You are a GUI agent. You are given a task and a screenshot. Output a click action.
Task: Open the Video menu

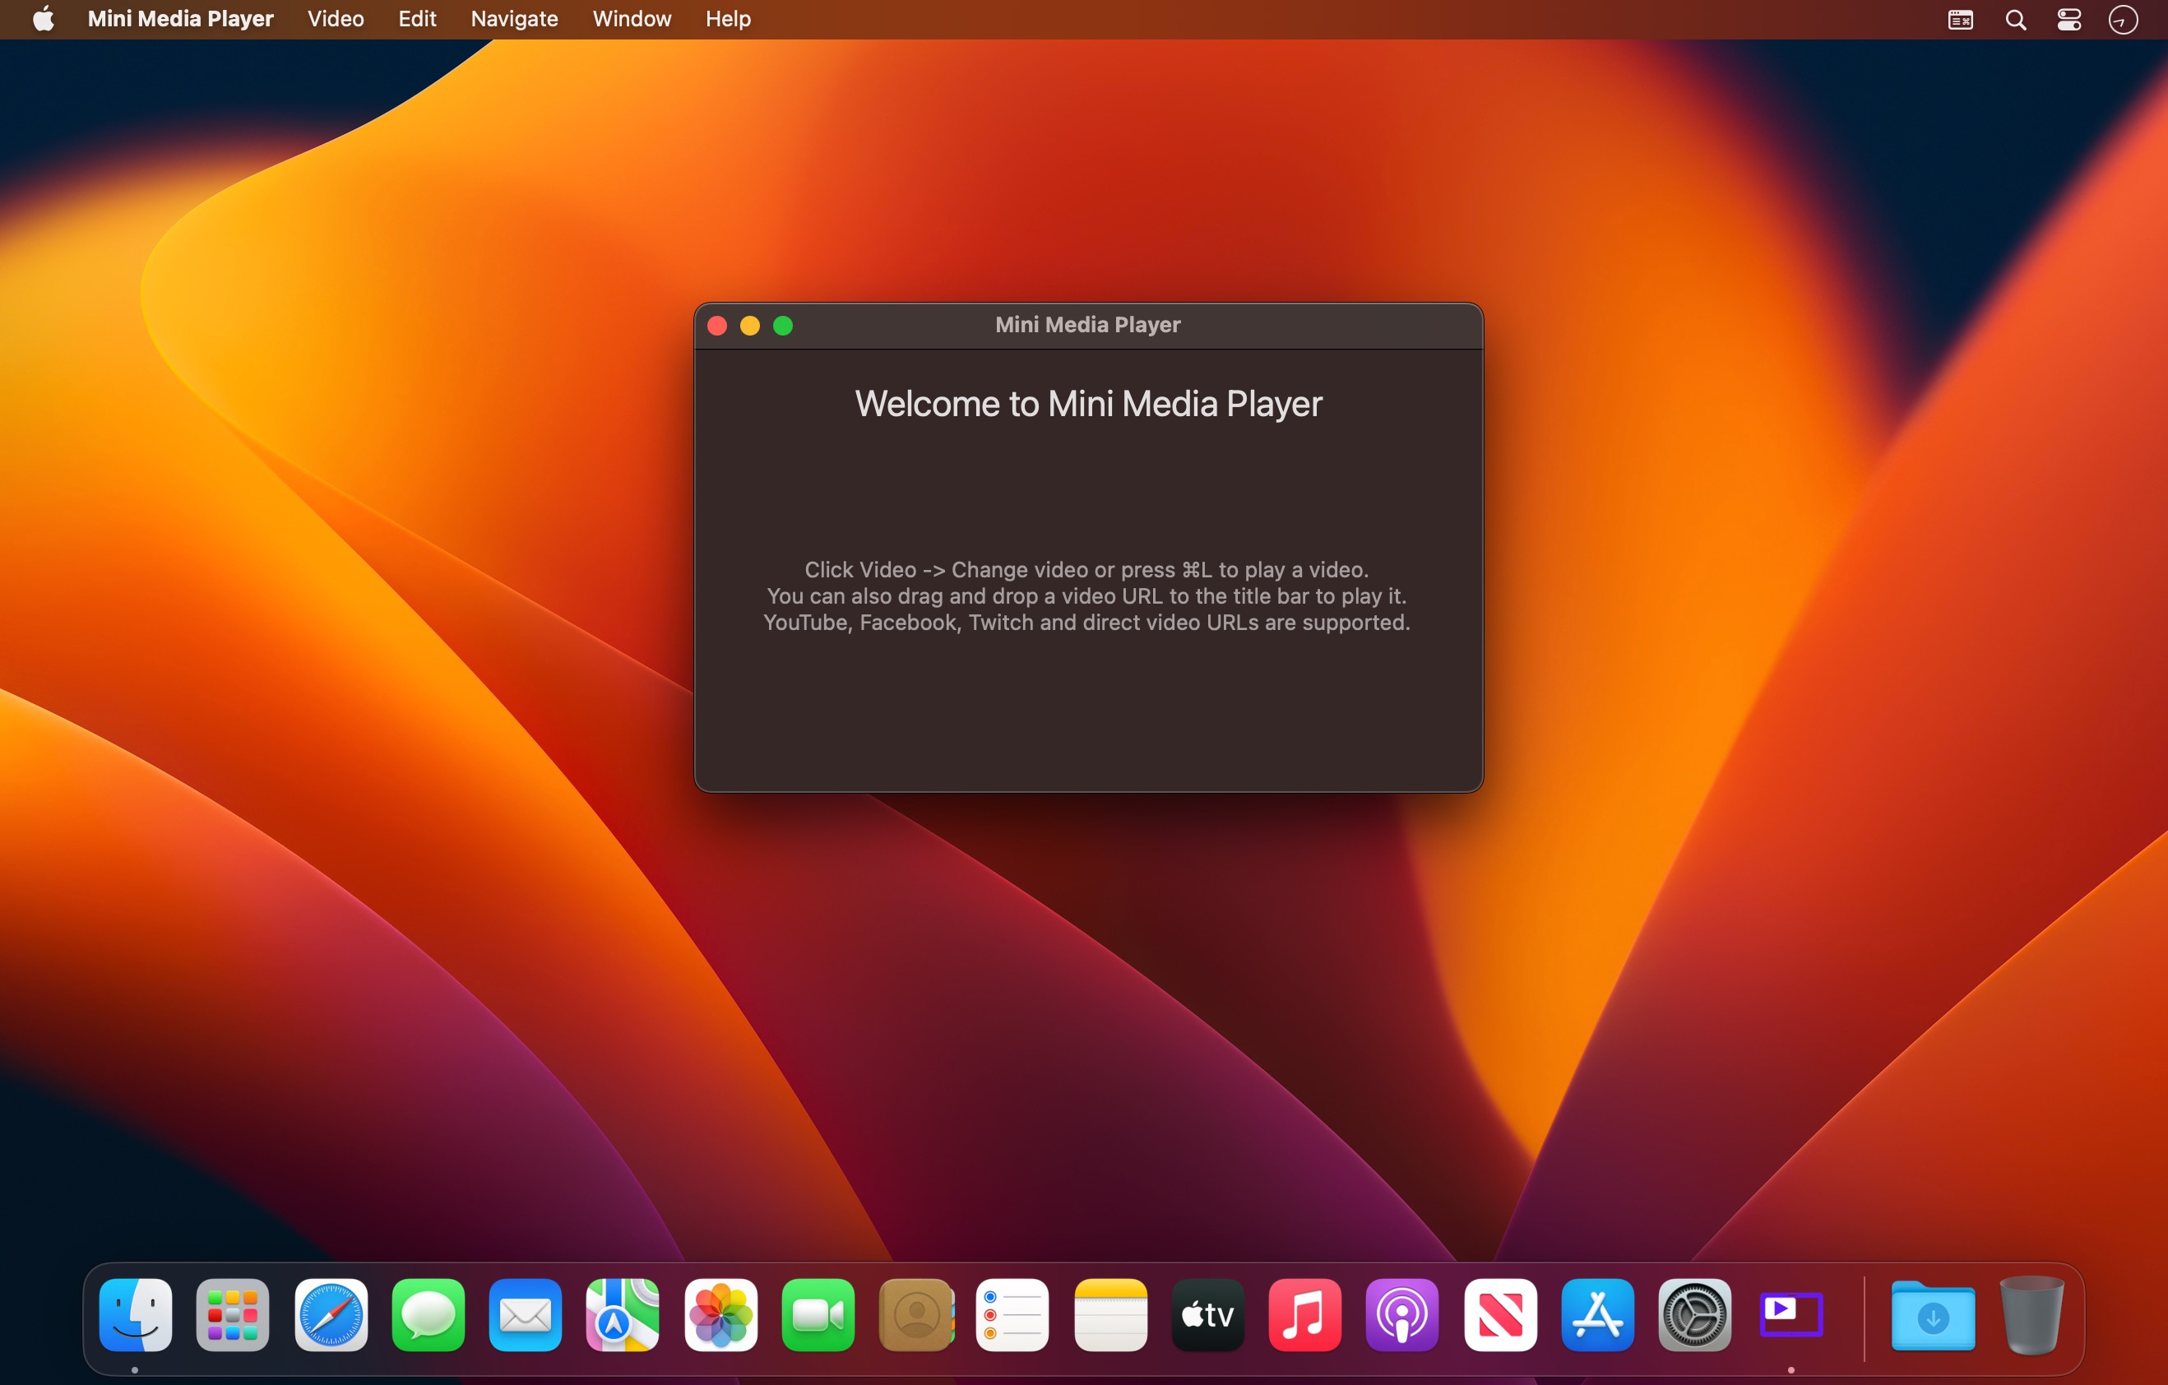pos(336,19)
